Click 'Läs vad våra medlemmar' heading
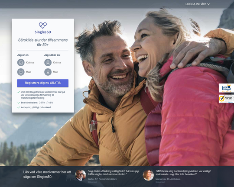 click(x=47, y=174)
